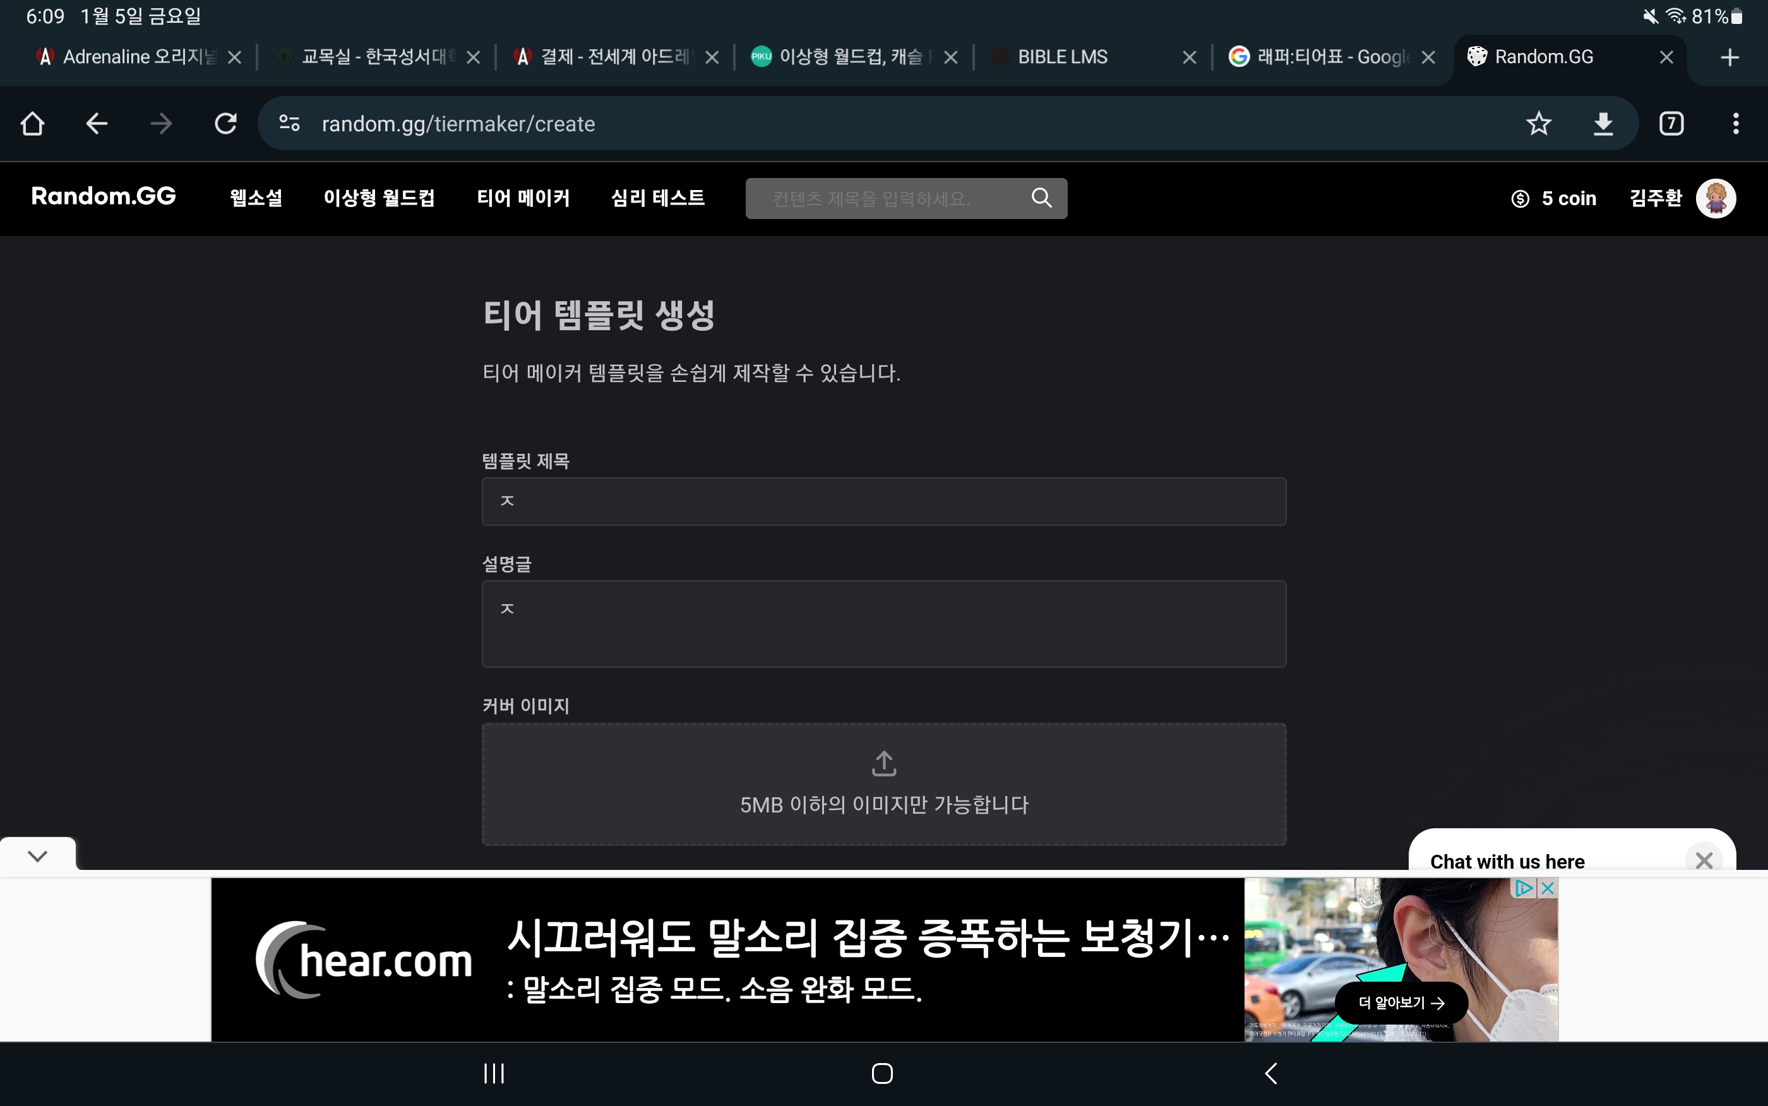Click the search magnifier icon
1768x1106 pixels.
pos(1041,198)
